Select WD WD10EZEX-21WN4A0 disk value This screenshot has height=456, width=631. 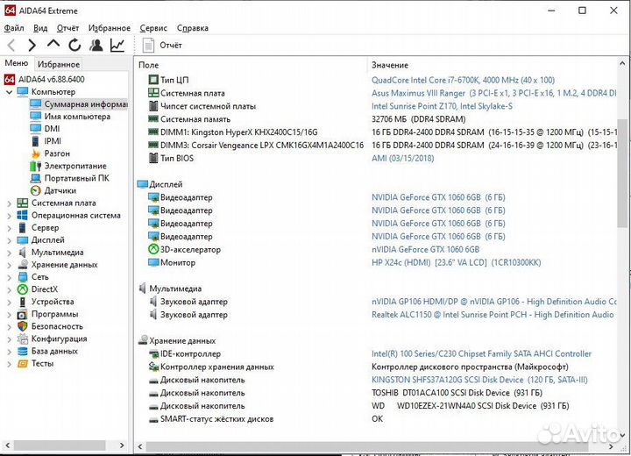pyautogui.click(x=470, y=406)
